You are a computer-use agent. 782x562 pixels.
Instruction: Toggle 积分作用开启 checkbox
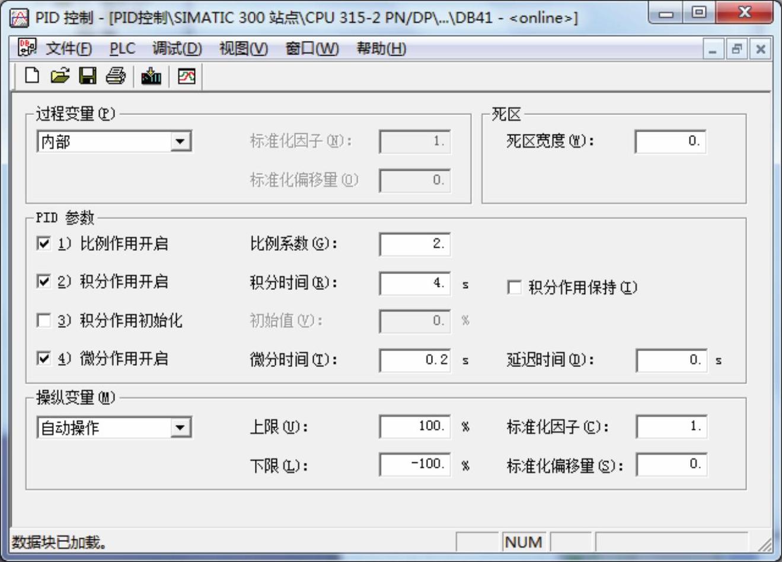[44, 281]
